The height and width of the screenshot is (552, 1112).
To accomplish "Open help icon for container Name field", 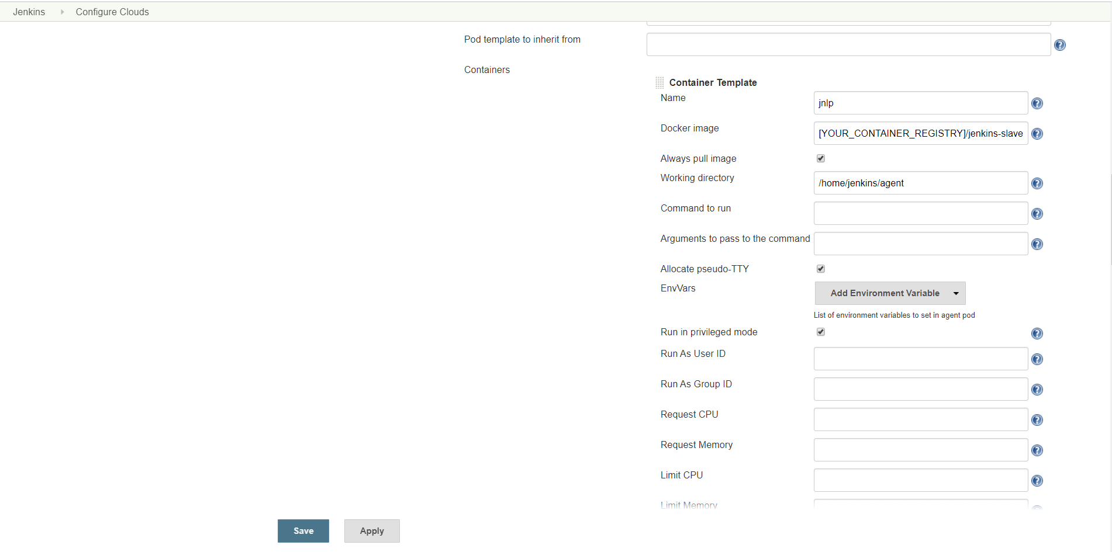I will tap(1037, 103).
